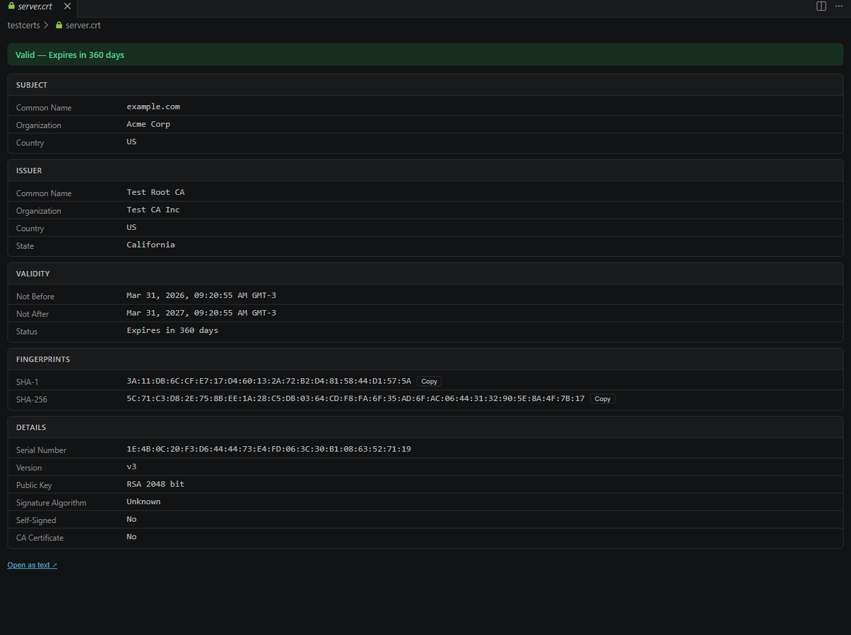
Task: Click the SUBJECT section header
Action: [x=425, y=85]
